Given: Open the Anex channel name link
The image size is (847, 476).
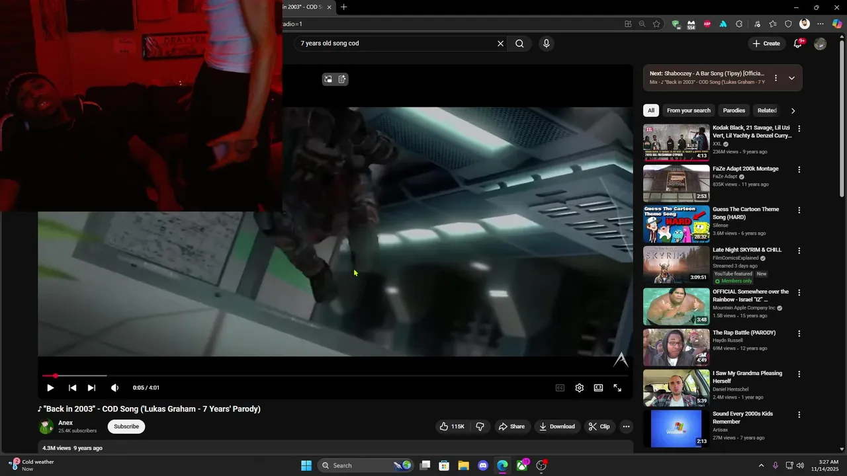Looking at the screenshot, I should click(x=66, y=423).
